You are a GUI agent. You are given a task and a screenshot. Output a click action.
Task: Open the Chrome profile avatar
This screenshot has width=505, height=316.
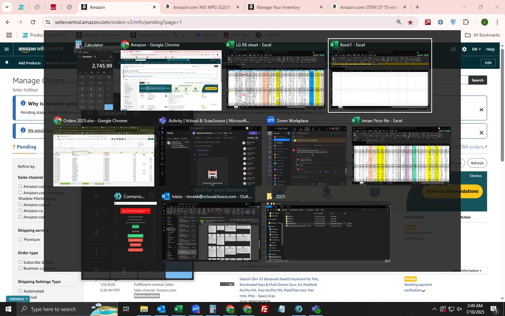[485, 22]
